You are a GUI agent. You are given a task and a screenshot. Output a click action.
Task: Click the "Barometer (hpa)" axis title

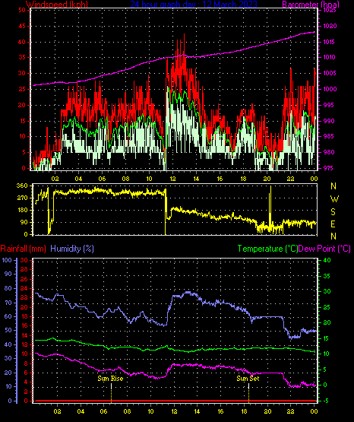pyautogui.click(x=311, y=5)
